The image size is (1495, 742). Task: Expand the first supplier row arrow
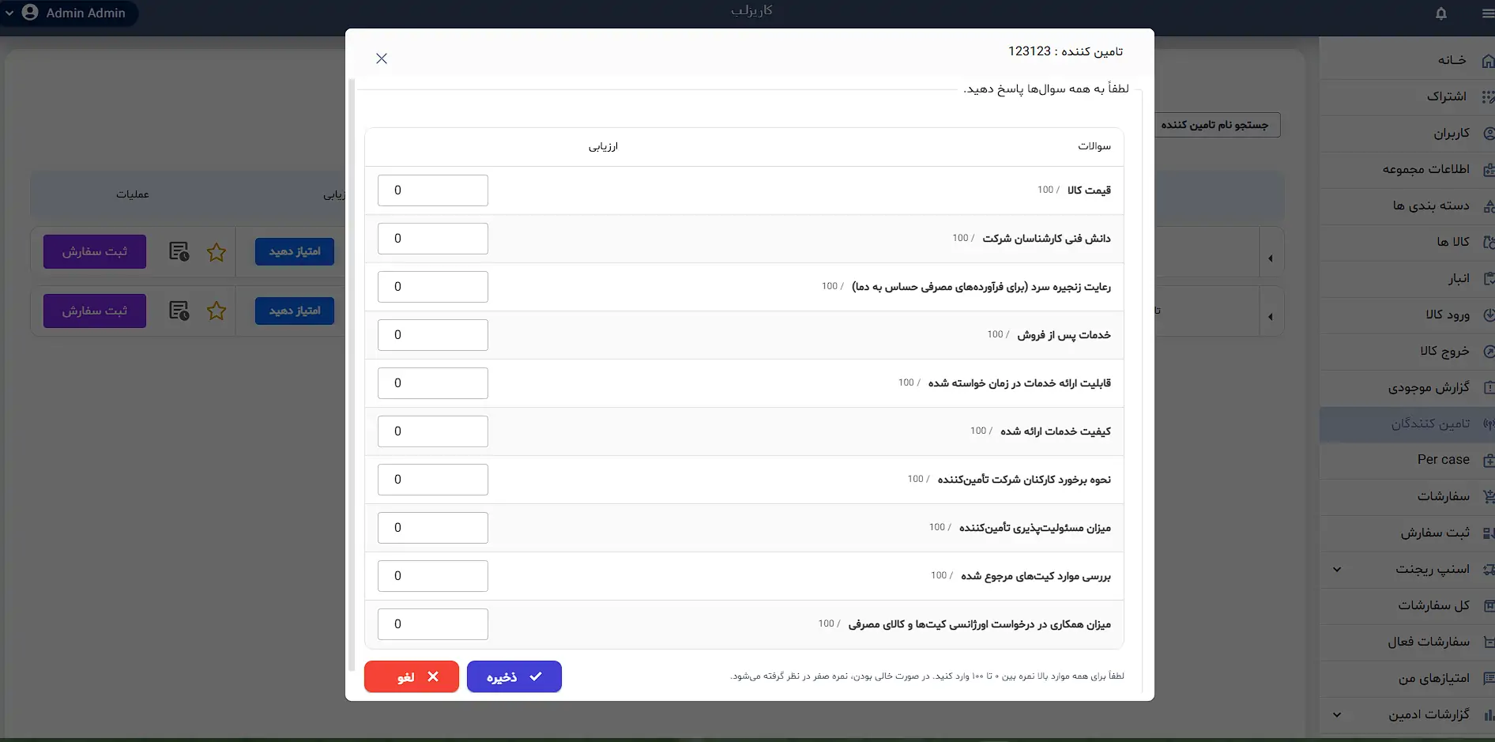tap(1271, 258)
